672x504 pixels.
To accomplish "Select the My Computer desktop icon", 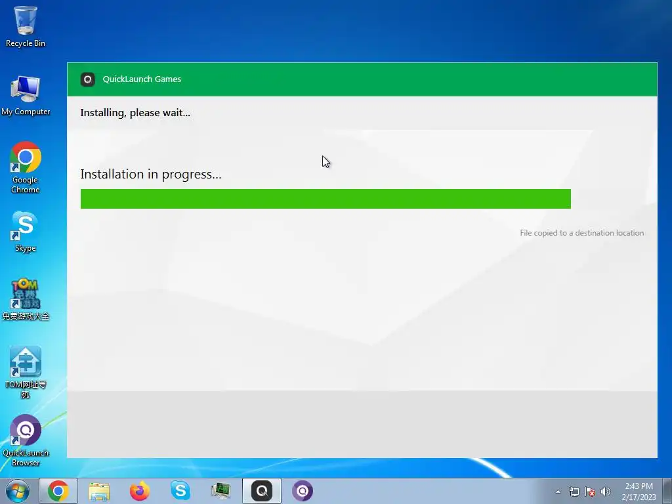I will pyautogui.click(x=26, y=95).
